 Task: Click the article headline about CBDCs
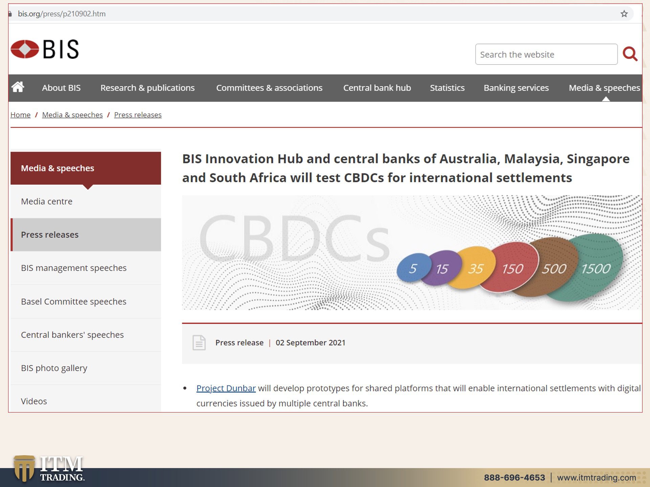406,168
